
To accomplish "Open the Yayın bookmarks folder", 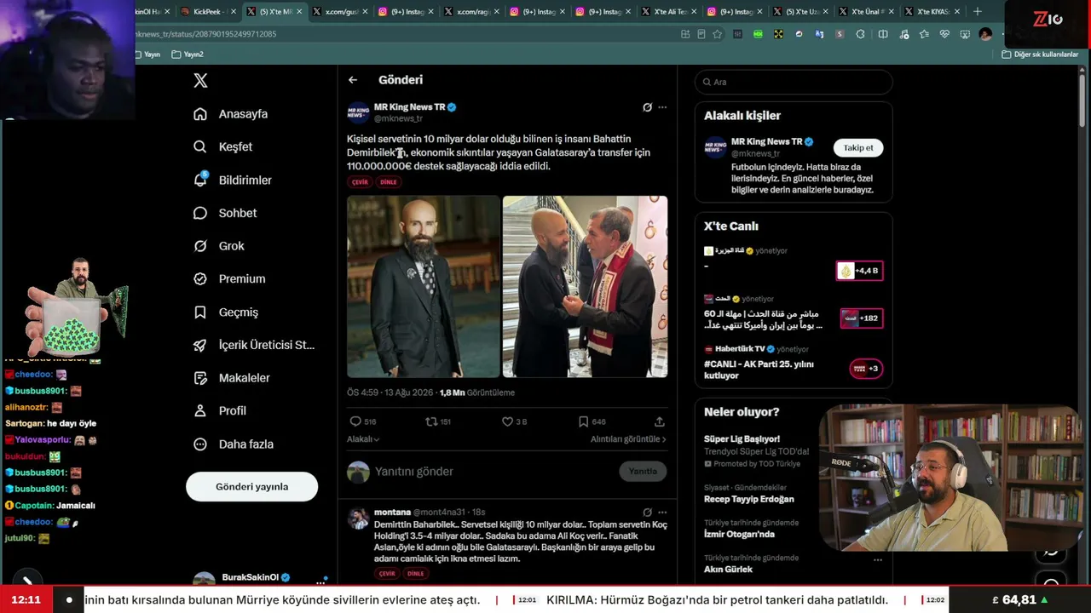I will [147, 54].
